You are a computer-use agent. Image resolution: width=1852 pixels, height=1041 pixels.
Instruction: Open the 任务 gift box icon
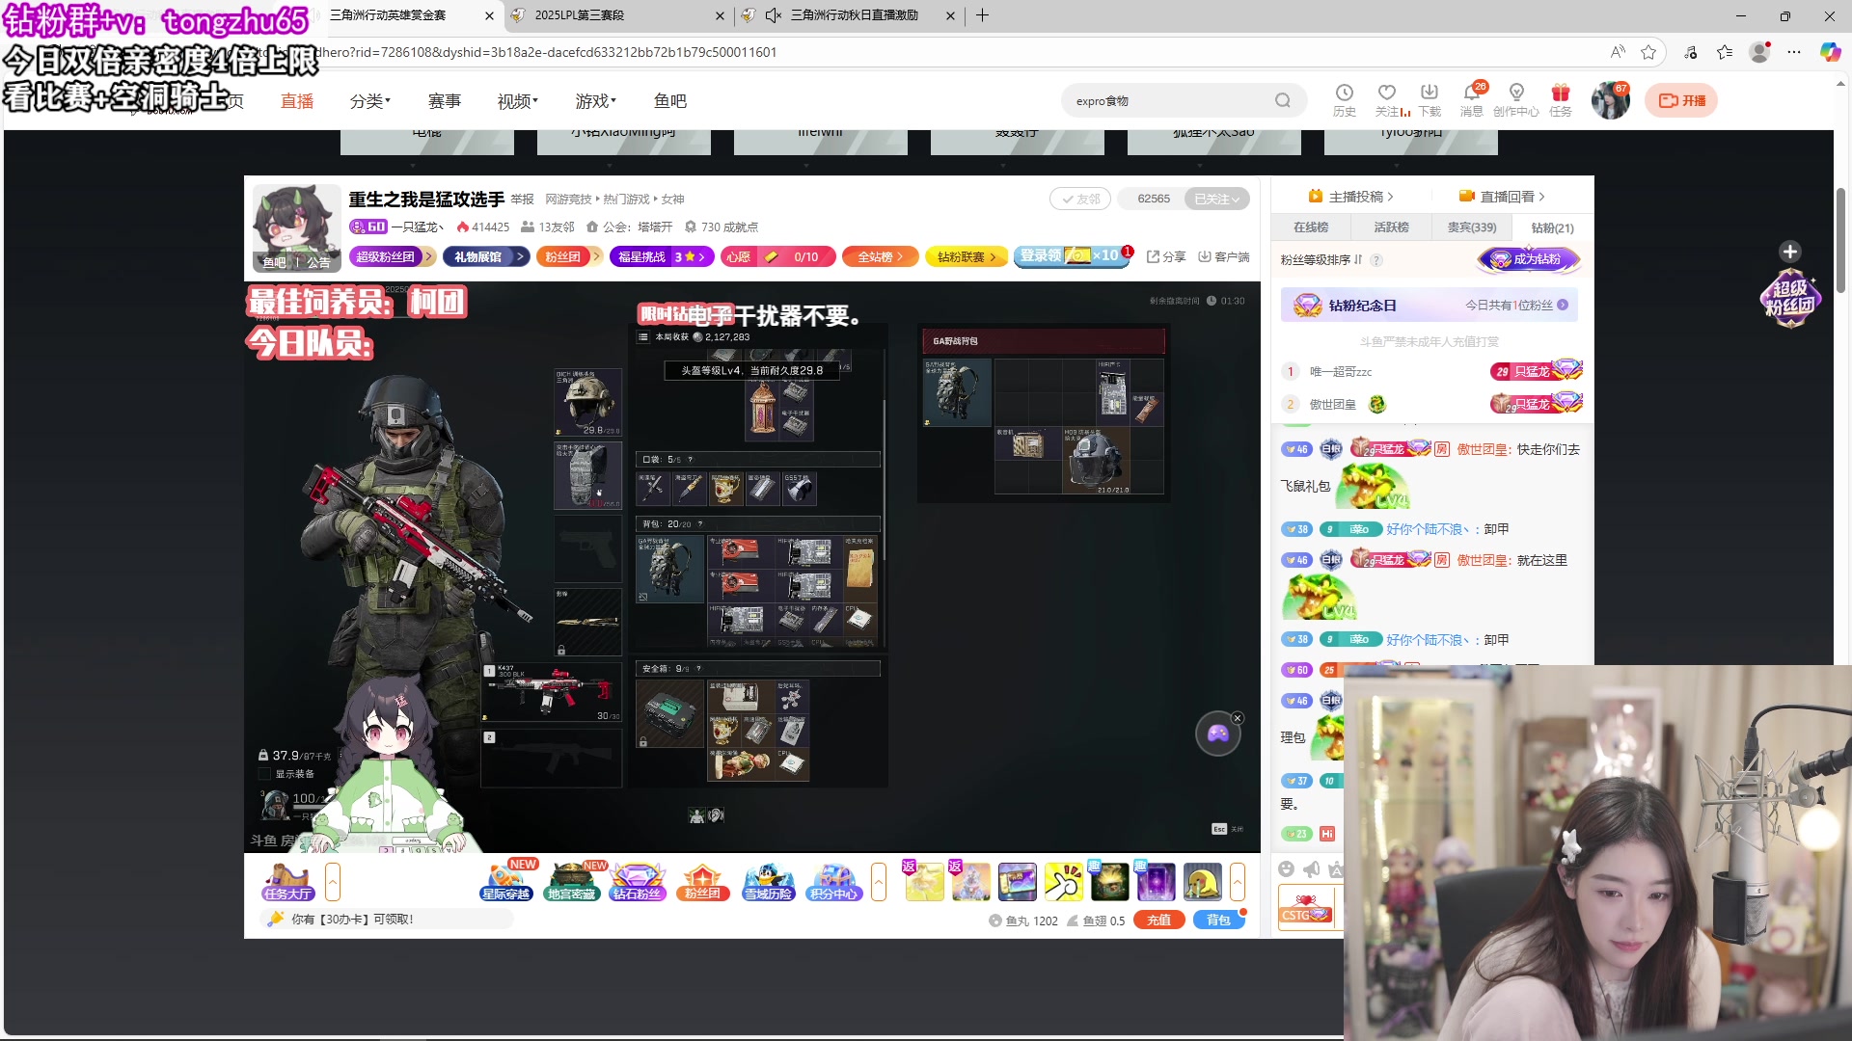(x=1561, y=100)
